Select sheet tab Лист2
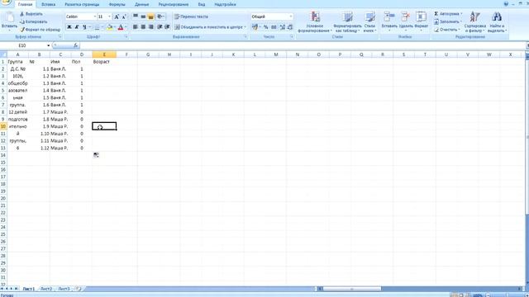529x297 pixels. pos(46,289)
